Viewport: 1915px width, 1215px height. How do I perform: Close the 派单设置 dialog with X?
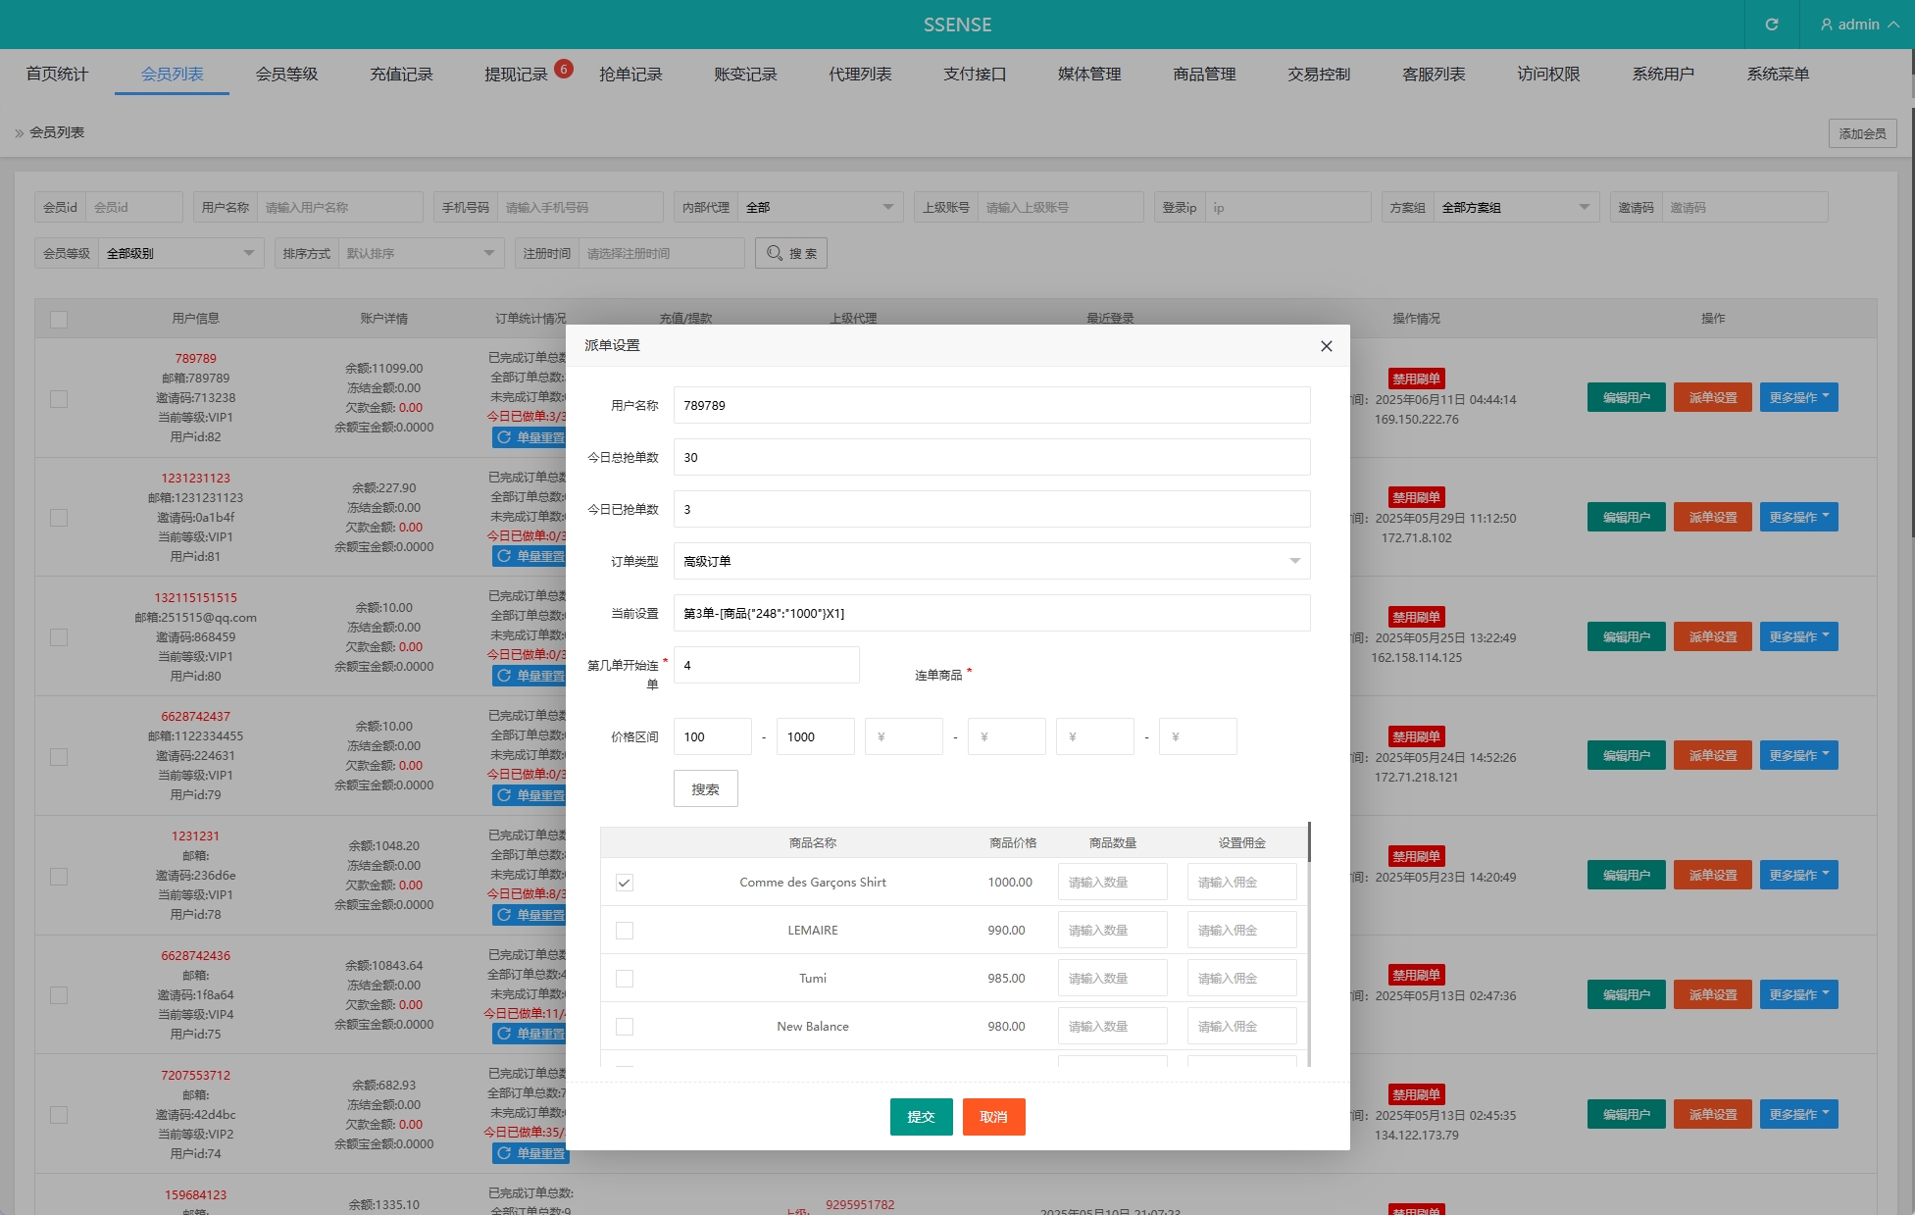[x=1326, y=346]
